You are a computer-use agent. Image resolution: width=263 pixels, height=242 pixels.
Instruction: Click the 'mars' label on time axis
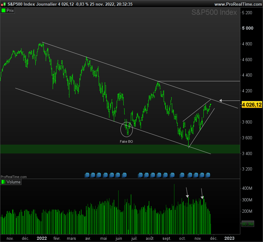71,239
